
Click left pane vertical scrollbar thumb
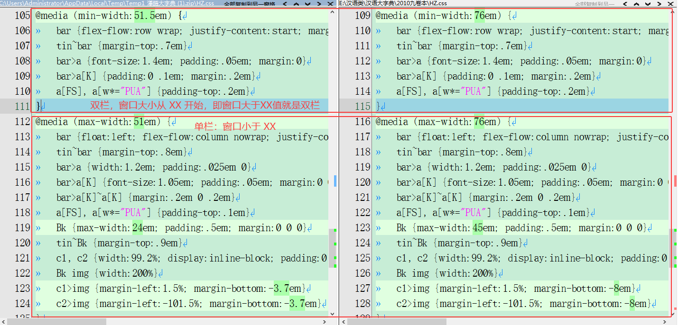click(x=332, y=247)
